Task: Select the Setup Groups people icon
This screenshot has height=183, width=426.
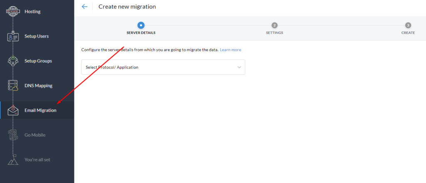Action: [13, 61]
